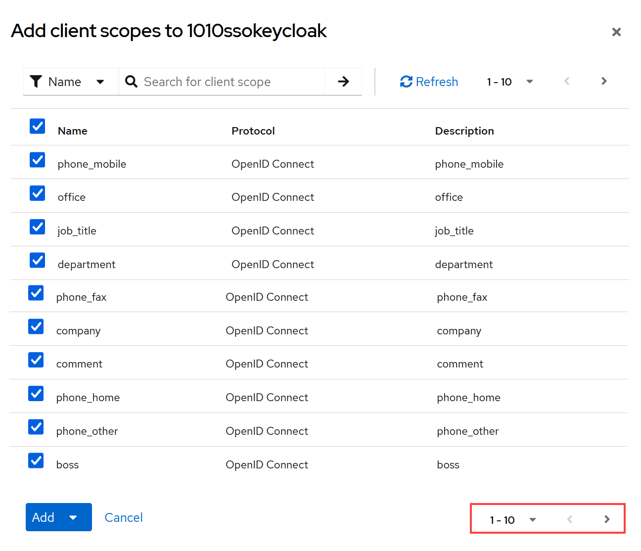Viewport: 641px width, 551px height.
Task: Close the Add client scopes dialog
Action: click(616, 32)
